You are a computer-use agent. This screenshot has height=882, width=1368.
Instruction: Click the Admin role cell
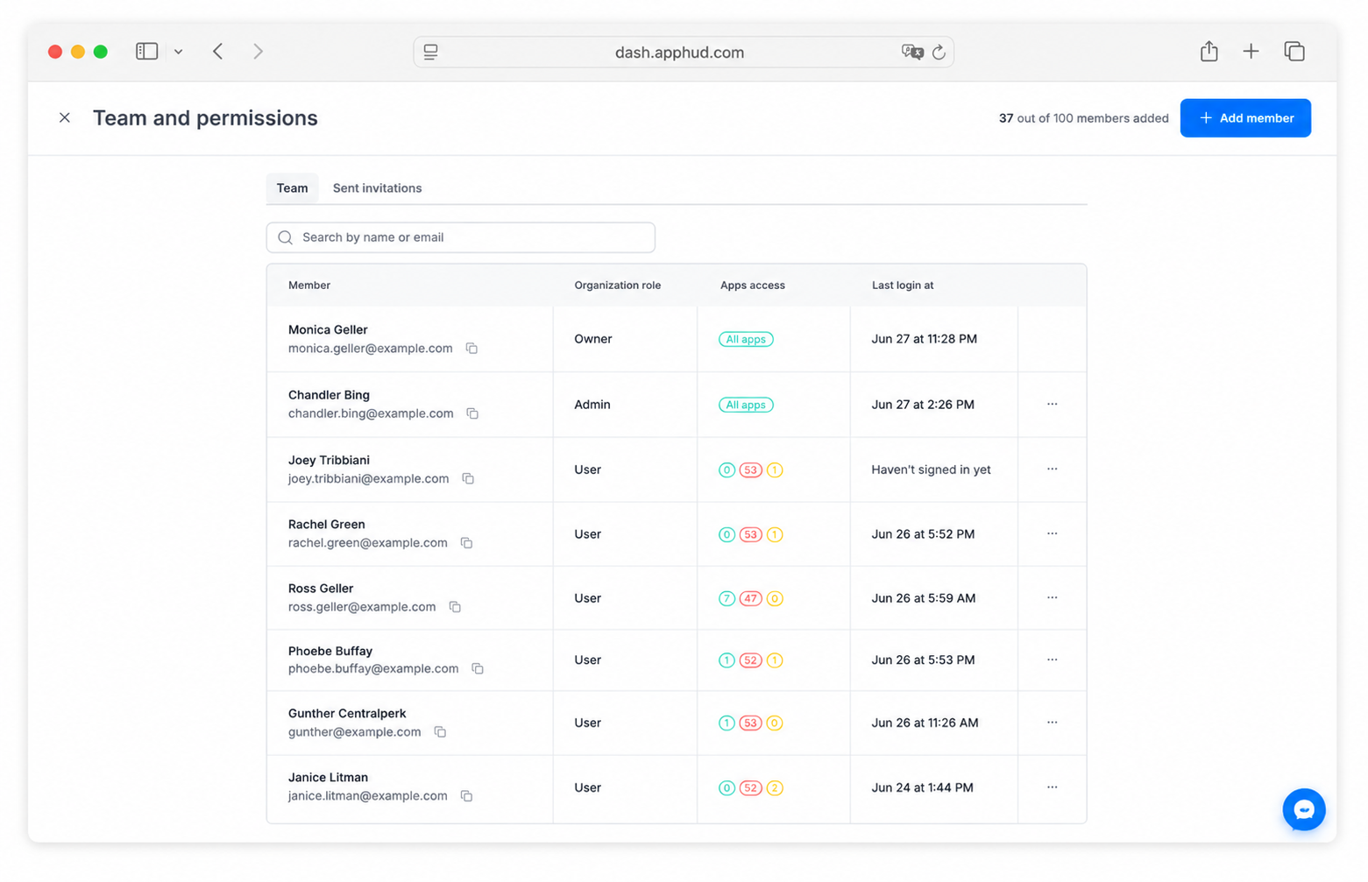[592, 405]
